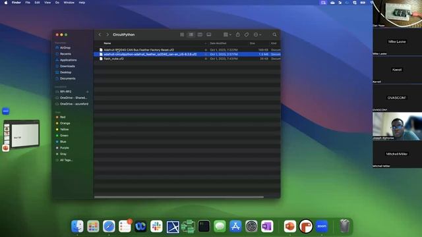The image size is (422, 237).
Task: Open Webex from the Dock
Action: 140,226
